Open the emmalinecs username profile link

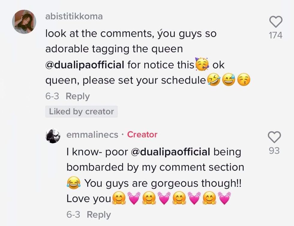pyautogui.click(x=92, y=135)
